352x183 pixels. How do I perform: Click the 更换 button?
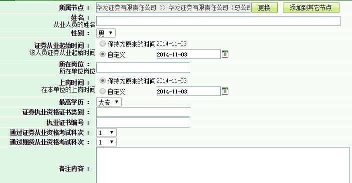click(264, 7)
